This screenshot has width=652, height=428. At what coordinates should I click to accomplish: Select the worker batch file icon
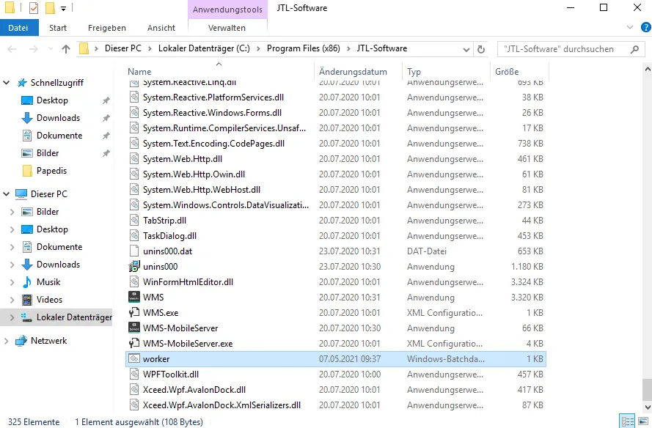pyautogui.click(x=134, y=358)
